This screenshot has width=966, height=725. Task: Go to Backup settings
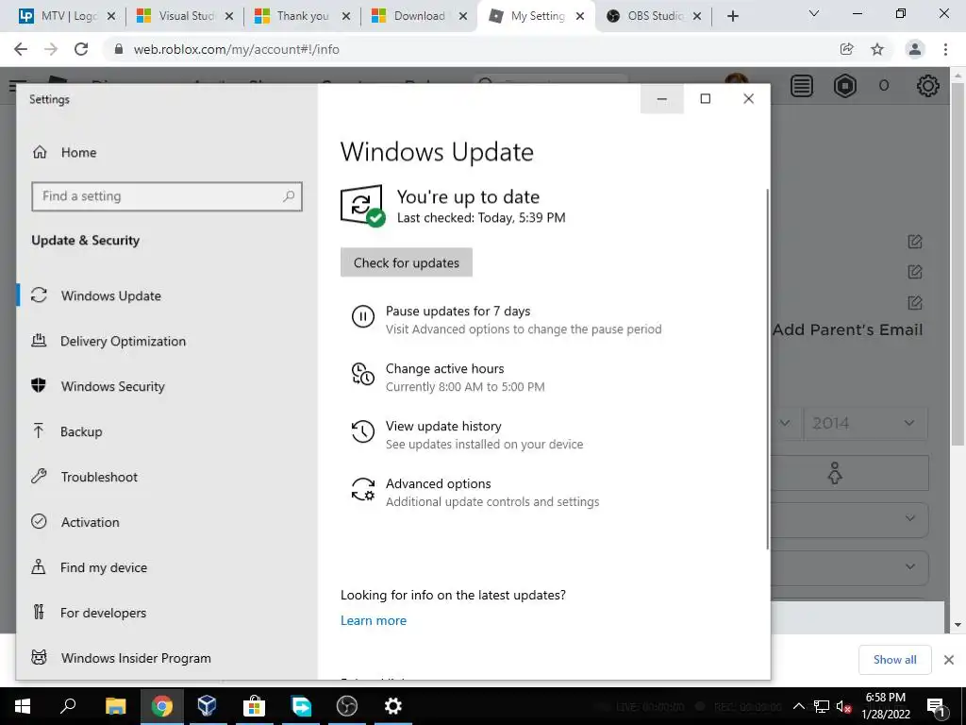tap(67, 431)
